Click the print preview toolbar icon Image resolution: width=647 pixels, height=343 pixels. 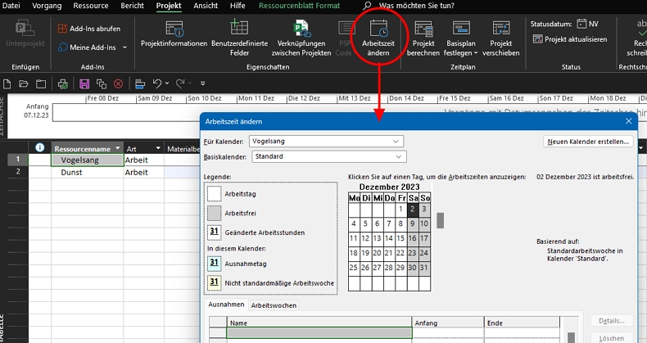coord(63,84)
